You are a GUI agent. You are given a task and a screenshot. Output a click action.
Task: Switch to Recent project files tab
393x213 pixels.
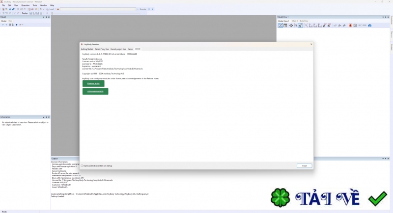118,49
